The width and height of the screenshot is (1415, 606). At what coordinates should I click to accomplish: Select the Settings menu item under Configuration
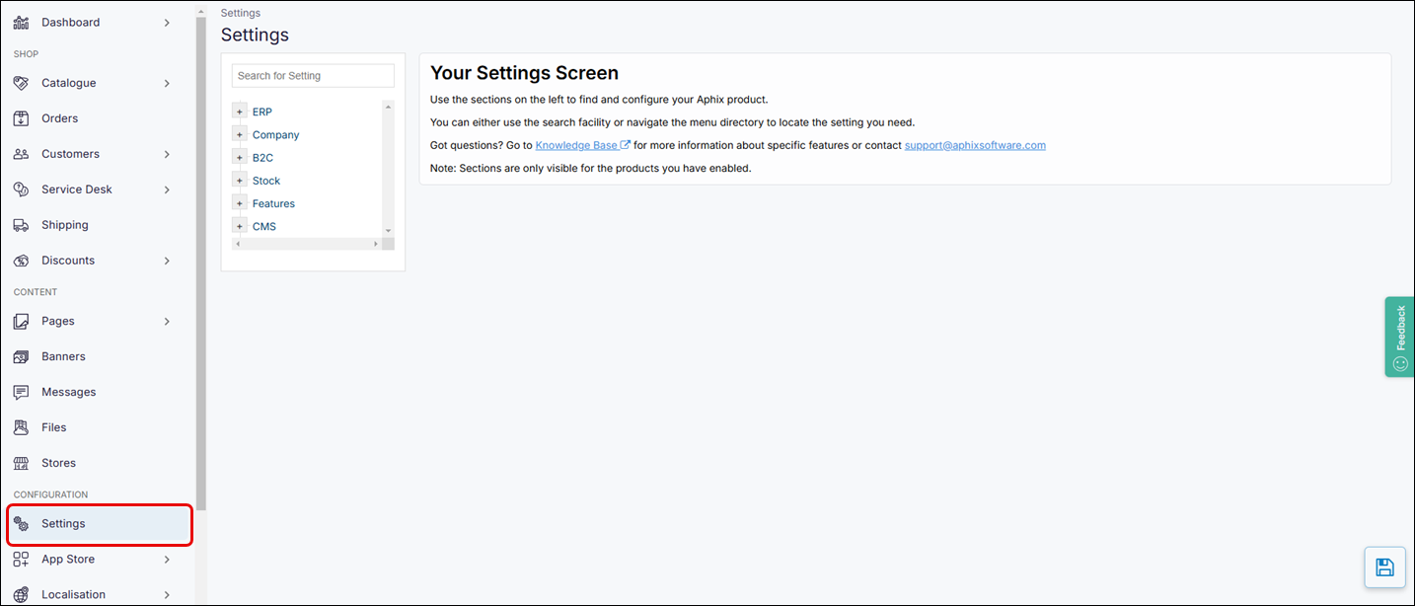pos(63,523)
